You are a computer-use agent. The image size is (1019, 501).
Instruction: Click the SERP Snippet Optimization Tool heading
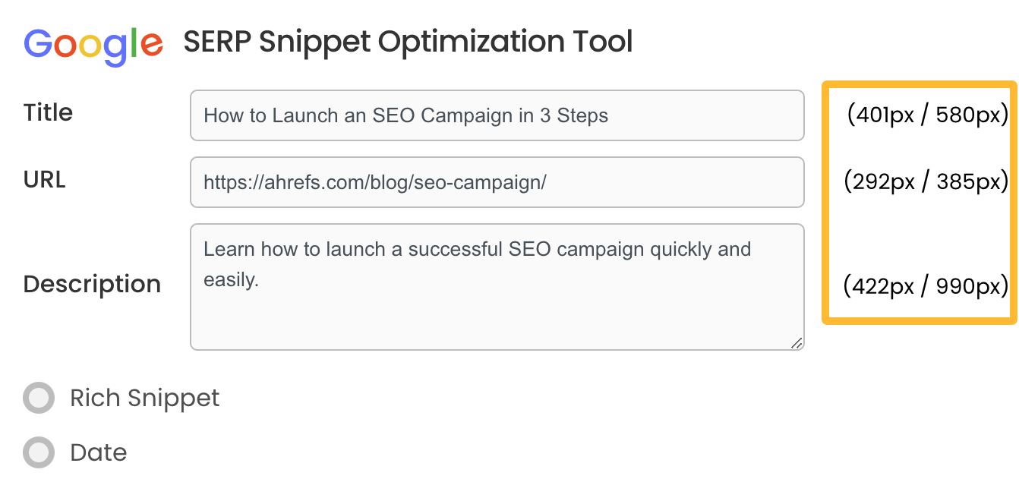pyautogui.click(x=408, y=42)
